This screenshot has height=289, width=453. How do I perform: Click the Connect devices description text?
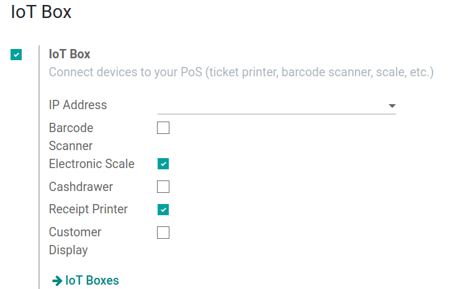click(x=241, y=72)
